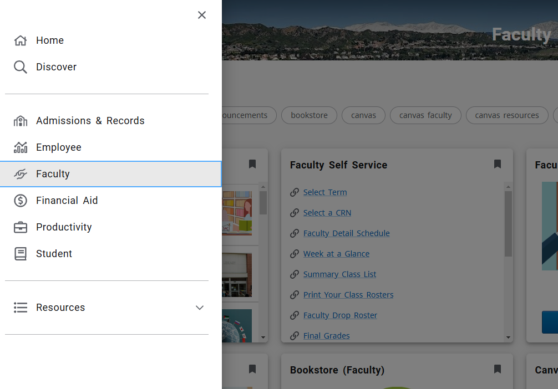
Task: Toggle bookmark on the card left of Faculty Self Service
Action: [x=252, y=164]
